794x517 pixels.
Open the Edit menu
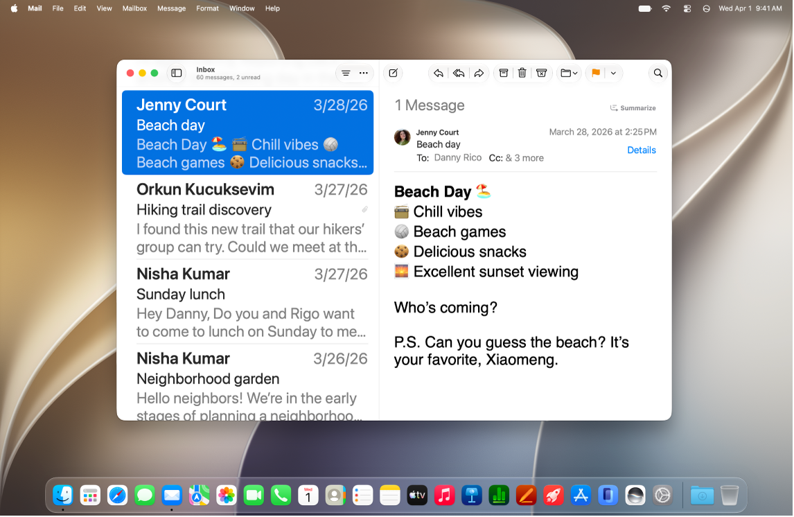pos(80,8)
